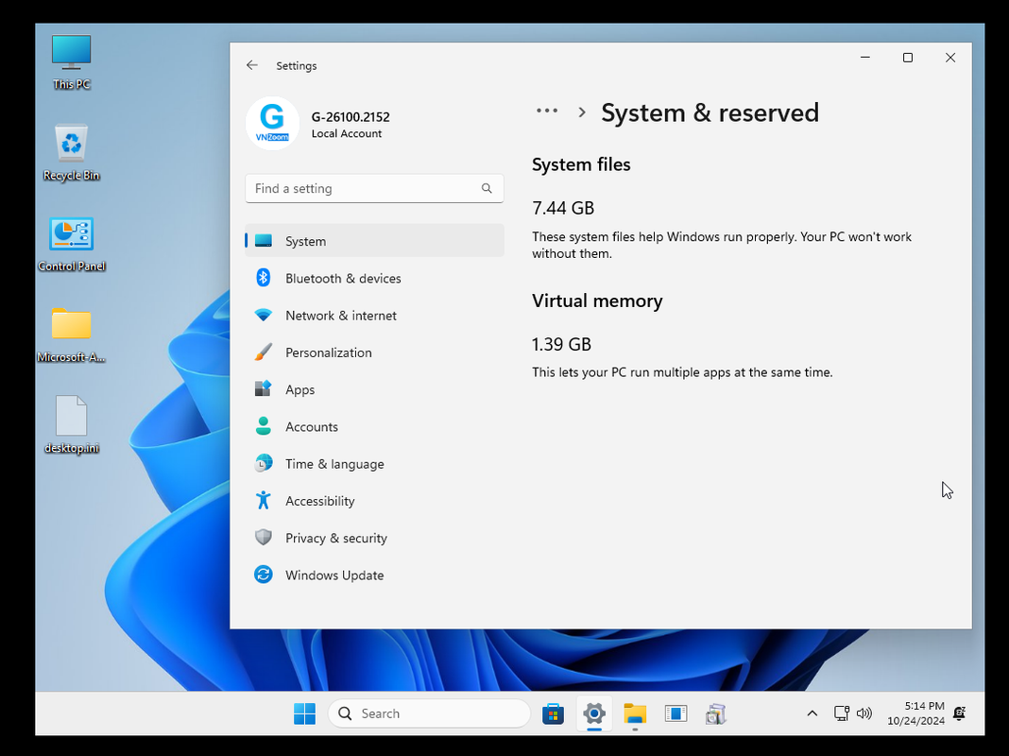Viewport: 1009px width, 756px height.
Task: Open Apps settings
Action: click(374, 389)
